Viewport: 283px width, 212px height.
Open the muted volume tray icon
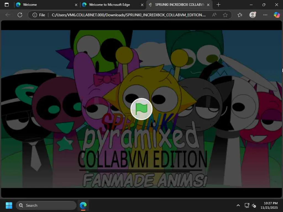[x=254, y=205]
